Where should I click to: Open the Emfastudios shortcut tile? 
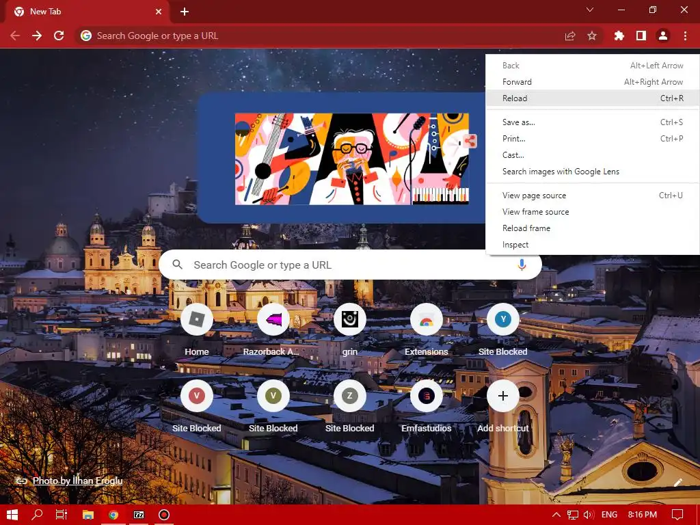point(427,407)
